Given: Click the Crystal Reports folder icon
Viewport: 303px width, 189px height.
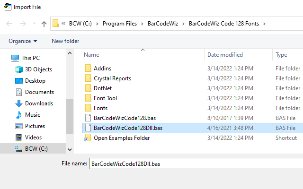Looking at the screenshot, I should click(88, 78).
